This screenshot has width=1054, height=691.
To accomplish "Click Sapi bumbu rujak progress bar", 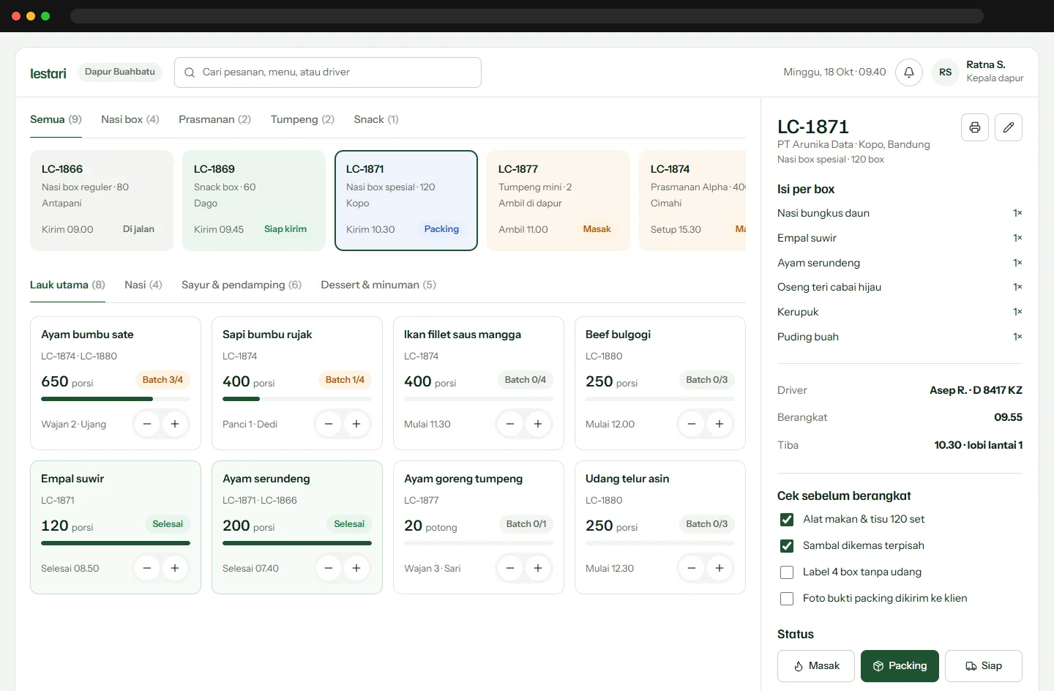I will coord(297,399).
